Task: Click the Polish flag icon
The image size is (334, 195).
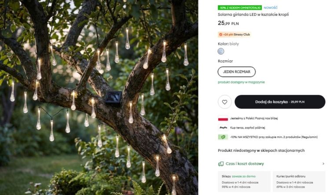Action: click(x=223, y=118)
